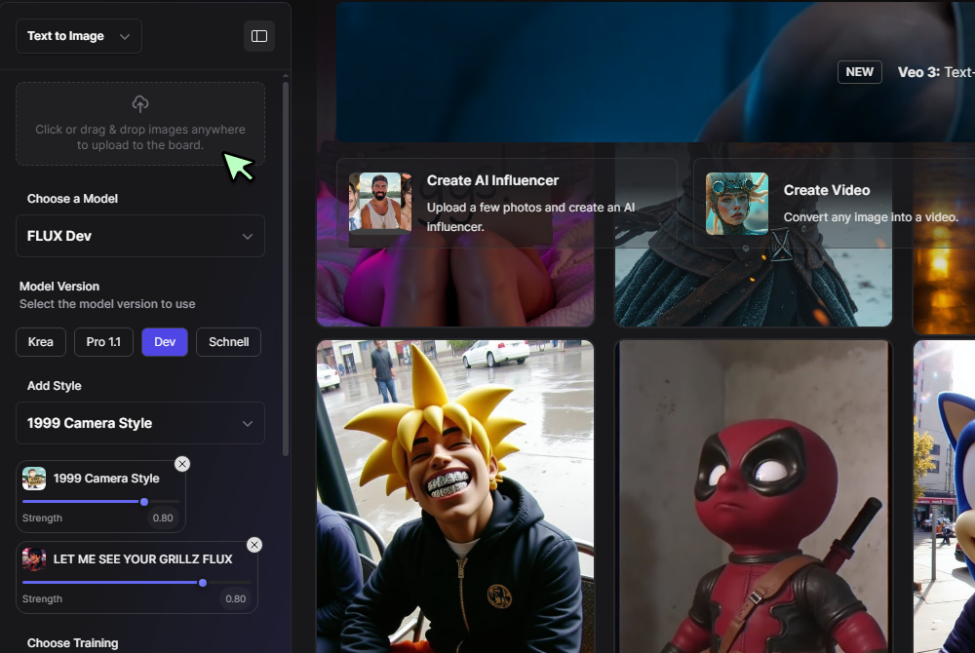Click the drag and drop upload area

coord(140,136)
